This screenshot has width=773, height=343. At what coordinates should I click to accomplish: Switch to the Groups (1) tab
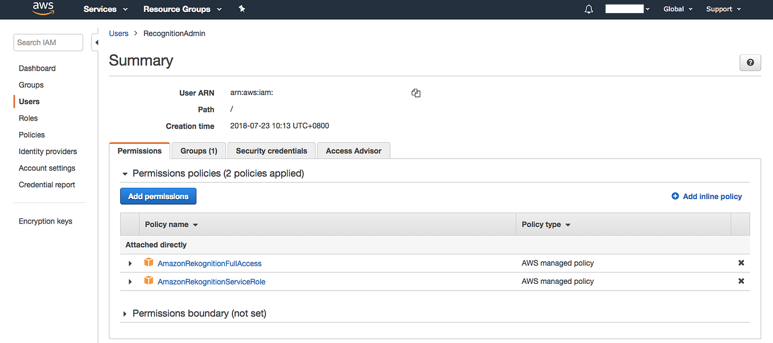click(x=199, y=151)
